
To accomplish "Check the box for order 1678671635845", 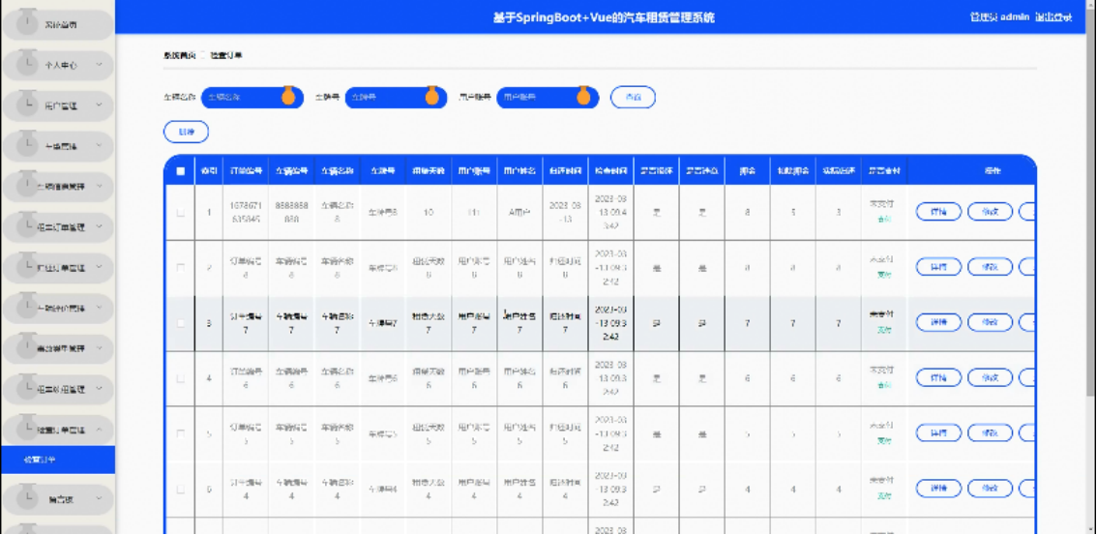I will [181, 213].
